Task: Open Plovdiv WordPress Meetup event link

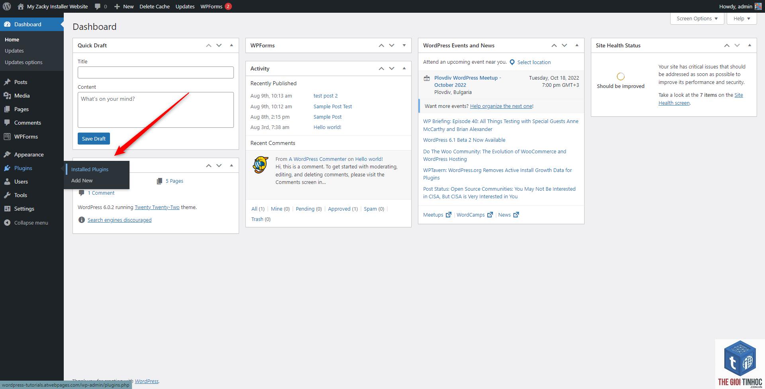Action: 468,81
